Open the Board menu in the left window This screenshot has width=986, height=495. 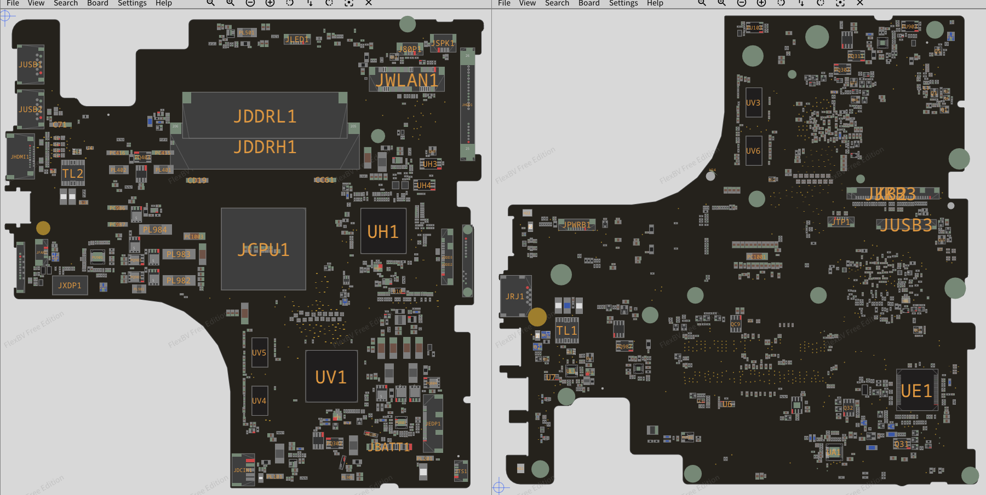point(98,3)
